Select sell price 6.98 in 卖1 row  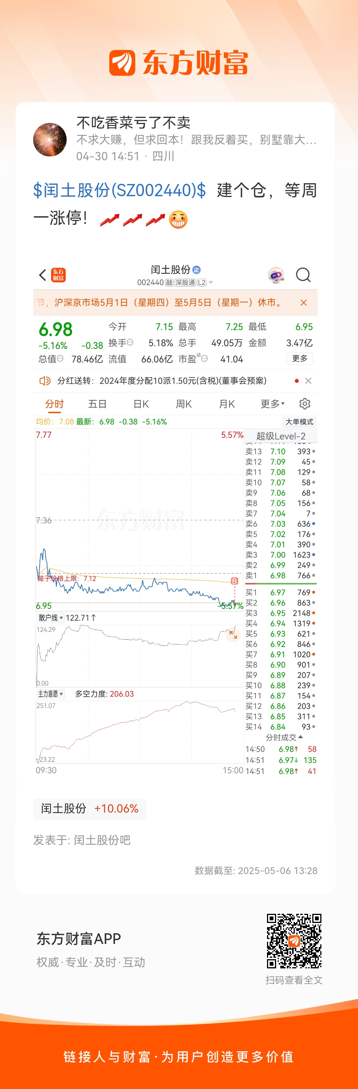click(x=278, y=576)
